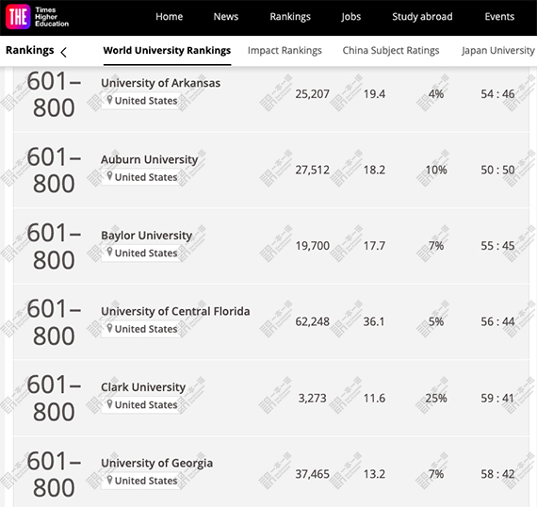Open the University of Arkansas link
This screenshot has height=507, width=537.
click(x=160, y=83)
